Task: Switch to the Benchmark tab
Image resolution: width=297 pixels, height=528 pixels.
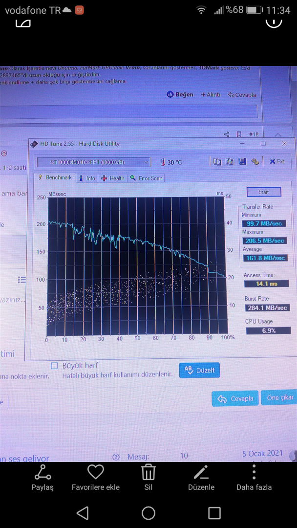Action: [55, 177]
